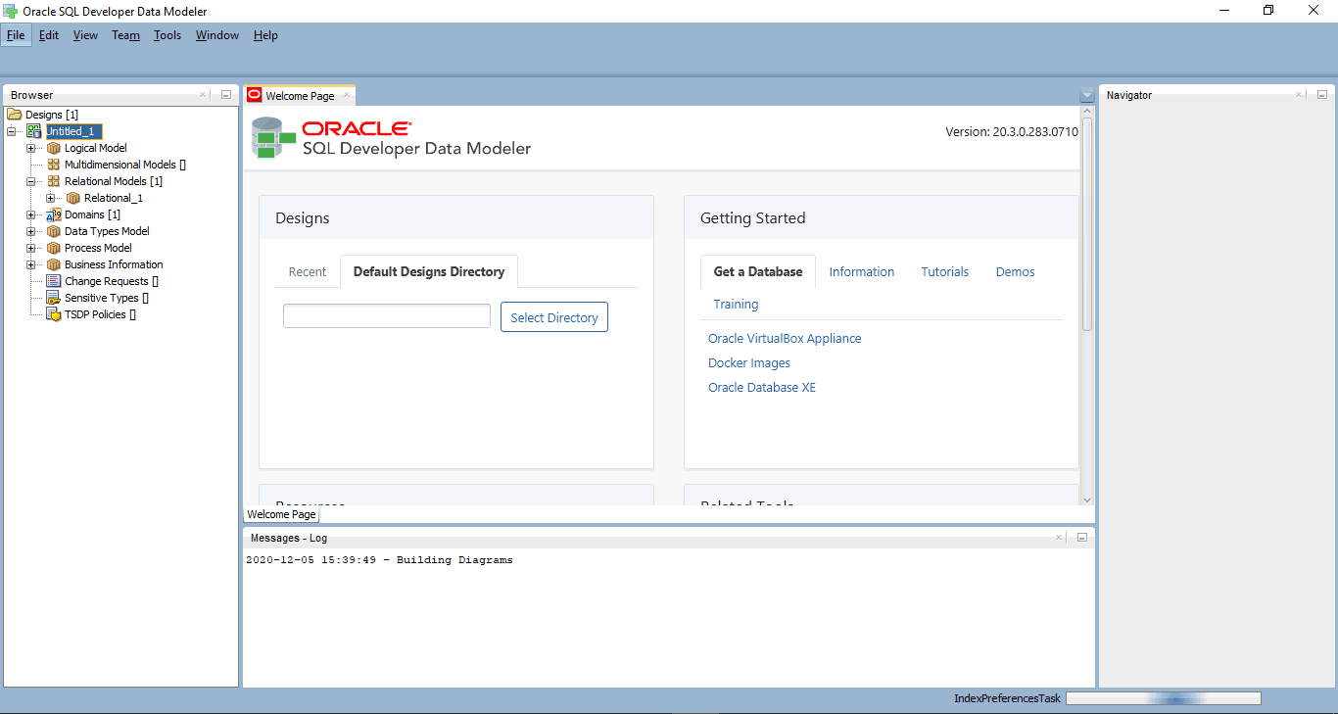
Task: Minimize the Browser panel
Action: [225, 95]
